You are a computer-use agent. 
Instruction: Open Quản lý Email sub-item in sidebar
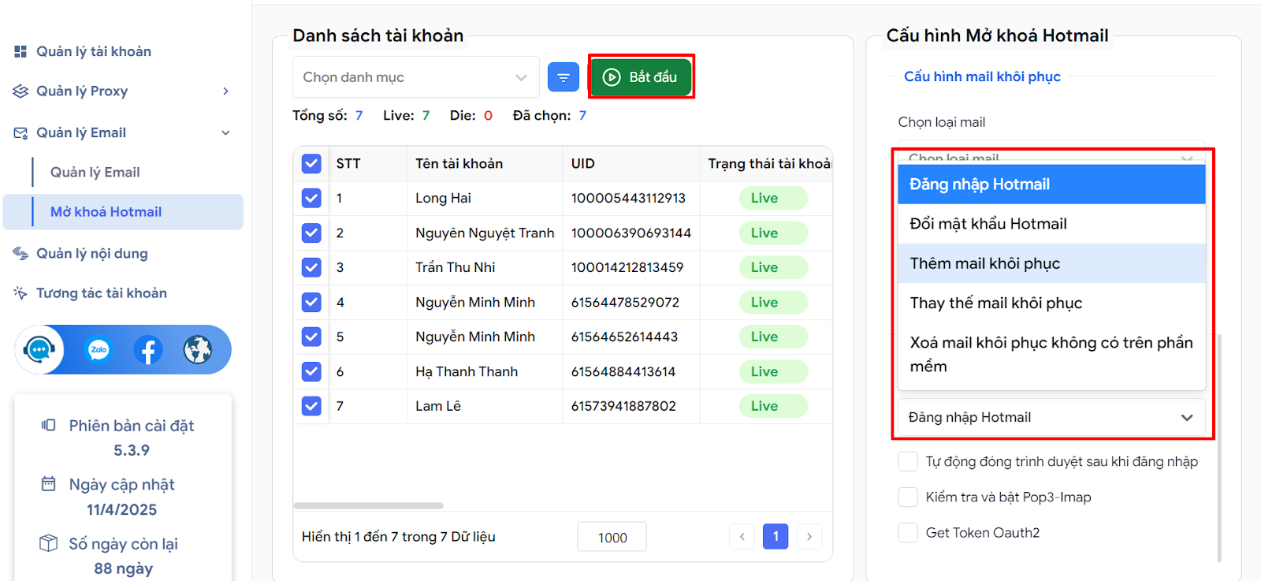click(x=95, y=173)
